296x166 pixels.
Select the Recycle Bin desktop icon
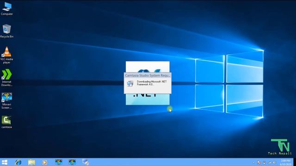click(7, 31)
